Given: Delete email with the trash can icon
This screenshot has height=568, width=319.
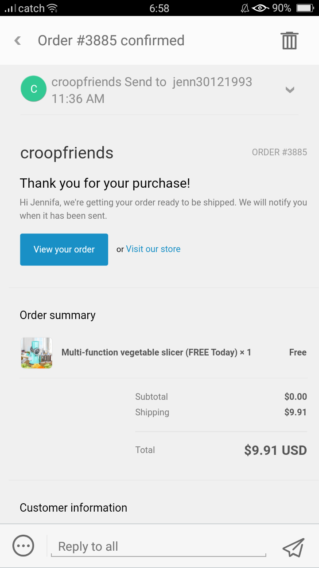Looking at the screenshot, I should pos(289,40).
